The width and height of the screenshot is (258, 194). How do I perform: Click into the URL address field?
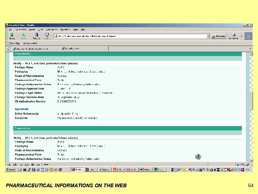[x=132, y=36]
